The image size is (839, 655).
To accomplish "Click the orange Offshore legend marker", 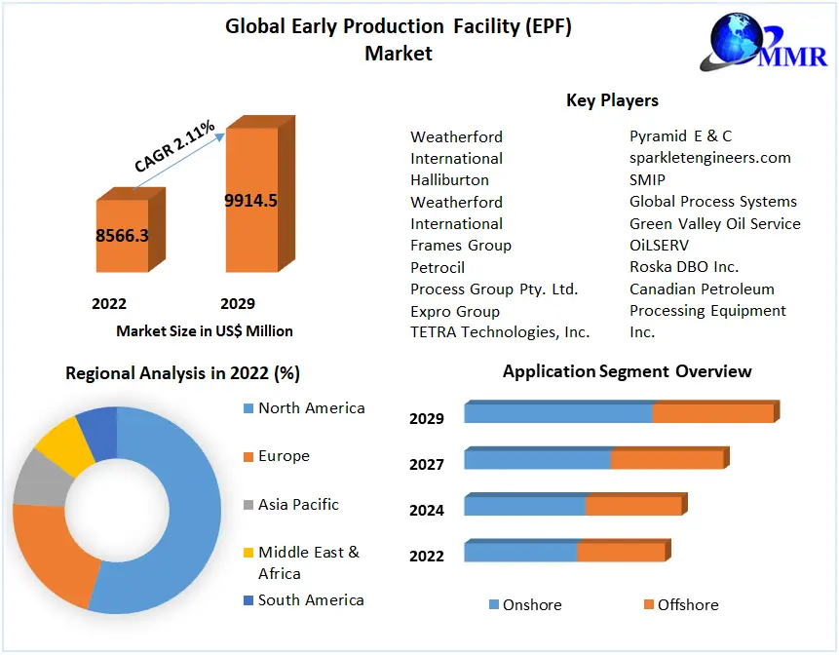I will pos(647,604).
